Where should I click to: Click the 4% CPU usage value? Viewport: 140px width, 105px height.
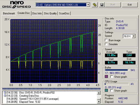[132, 84]
